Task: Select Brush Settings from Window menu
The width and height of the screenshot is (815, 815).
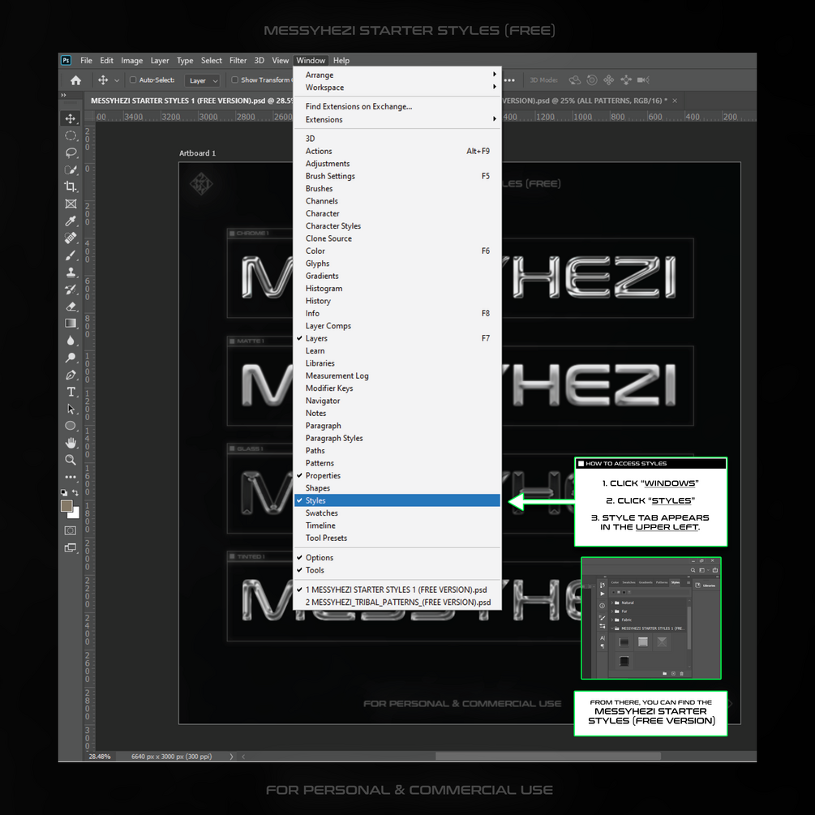Action: pyautogui.click(x=397, y=176)
